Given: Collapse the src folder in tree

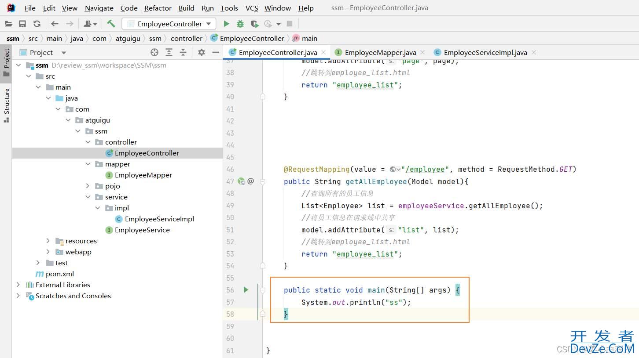Looking at the screenshot, I should 29,76.
